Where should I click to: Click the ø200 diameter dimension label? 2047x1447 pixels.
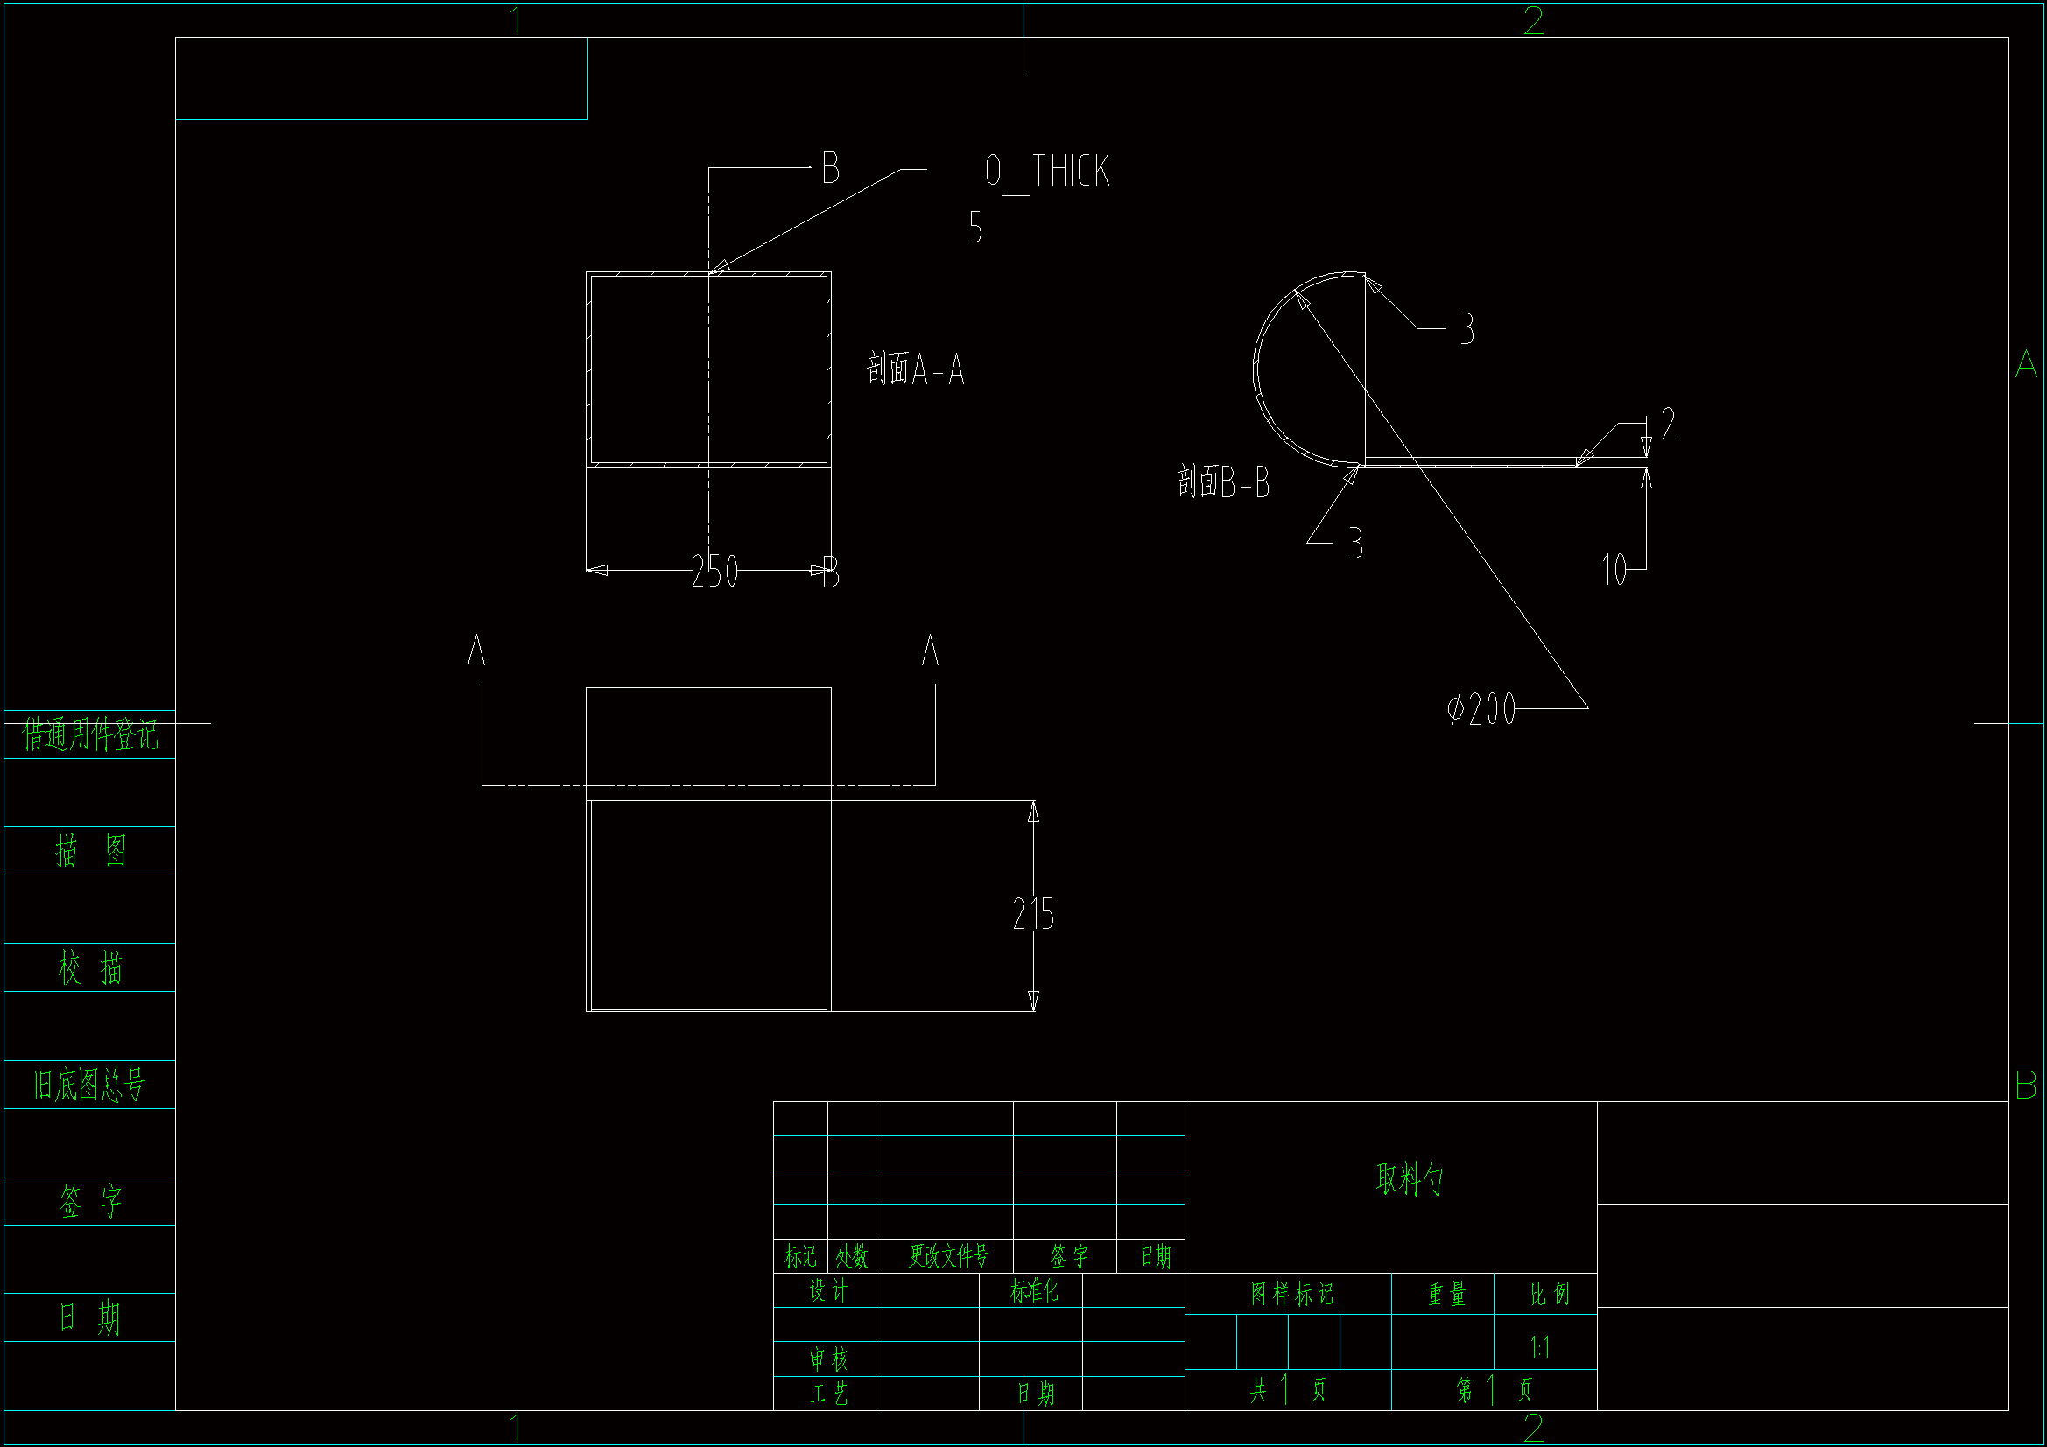coord(1480,710)
